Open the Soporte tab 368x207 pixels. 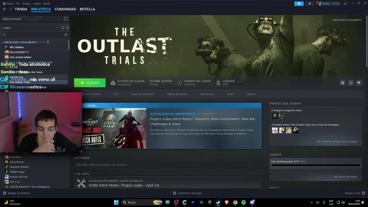tap(251, 94)
